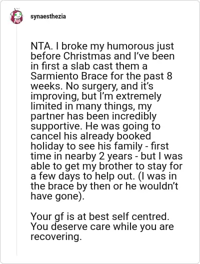
Task: Click the sentence "Your gf is at best self centred."
Action: coord(100,216)
